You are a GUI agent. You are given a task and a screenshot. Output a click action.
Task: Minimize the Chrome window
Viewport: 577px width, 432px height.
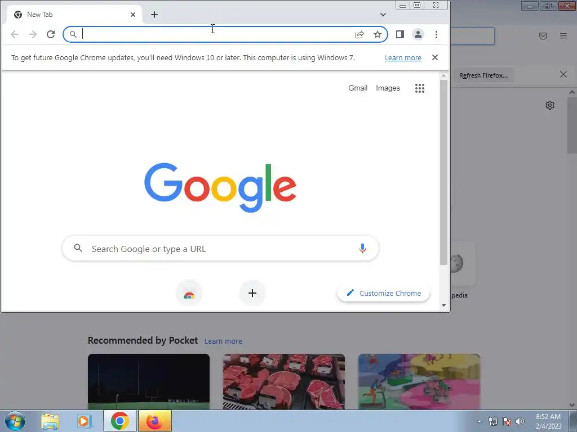[x=403, y=5]
